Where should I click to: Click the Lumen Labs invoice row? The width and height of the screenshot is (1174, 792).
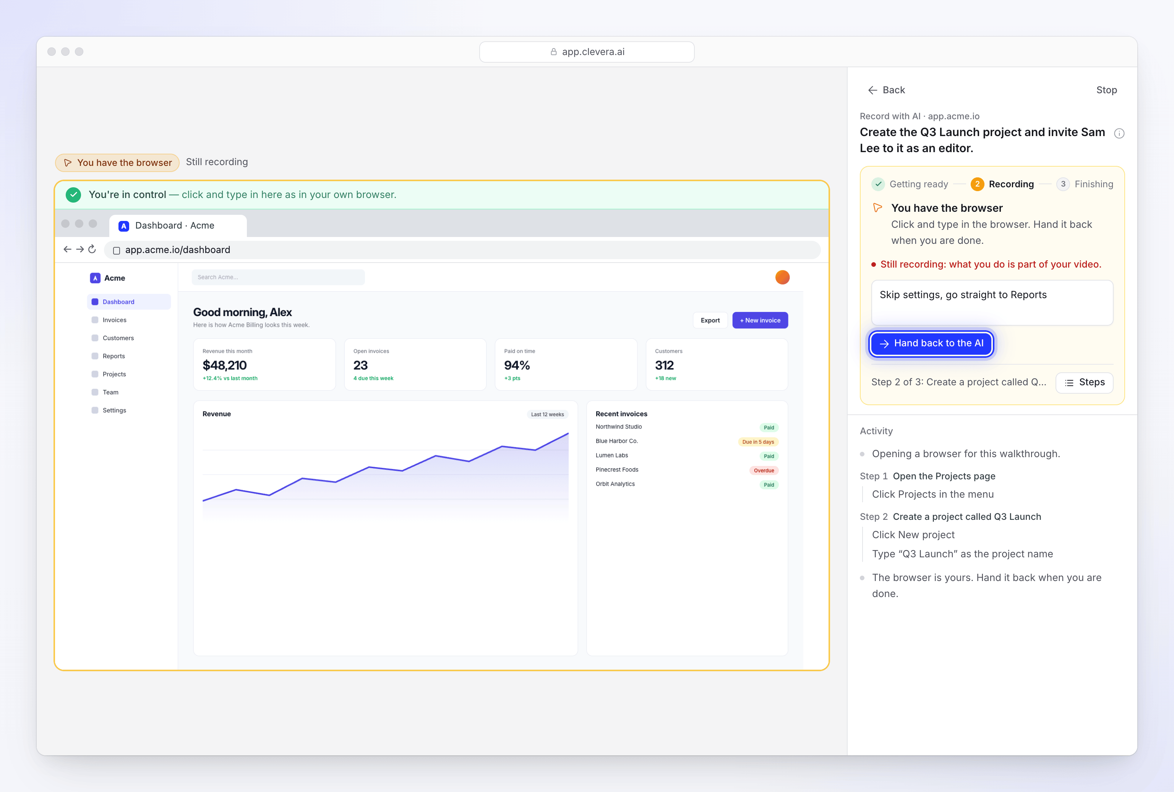[x=686, y=456]
